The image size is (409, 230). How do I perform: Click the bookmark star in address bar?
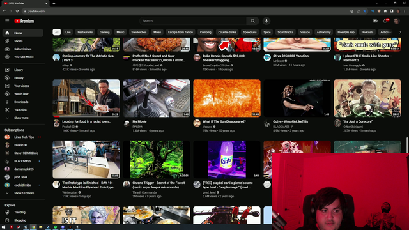pyautogui.click(x=365, y=11)
